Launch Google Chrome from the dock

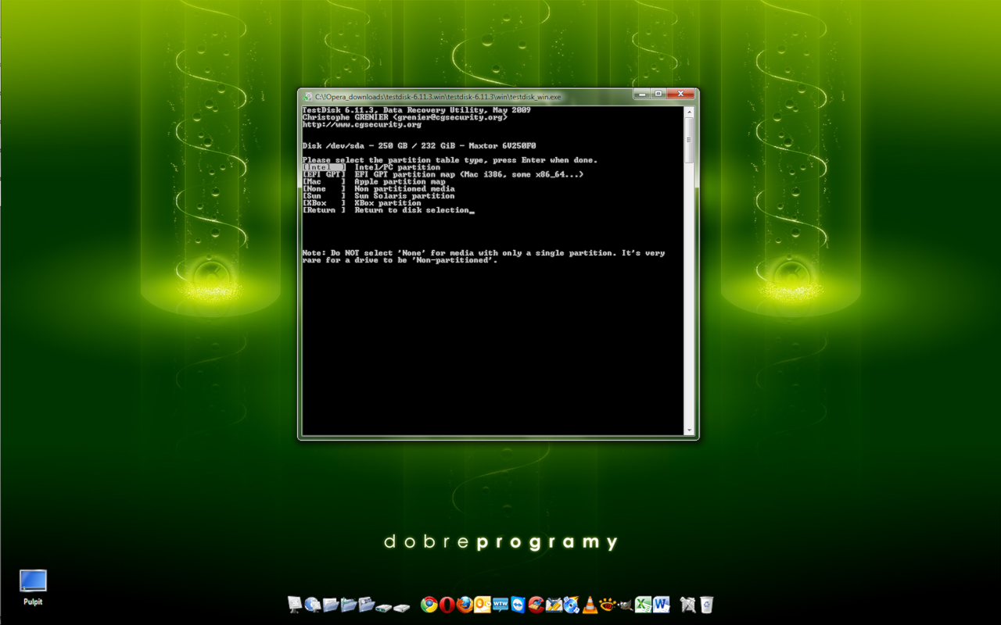pyautogui.click(x=429, y=605)
